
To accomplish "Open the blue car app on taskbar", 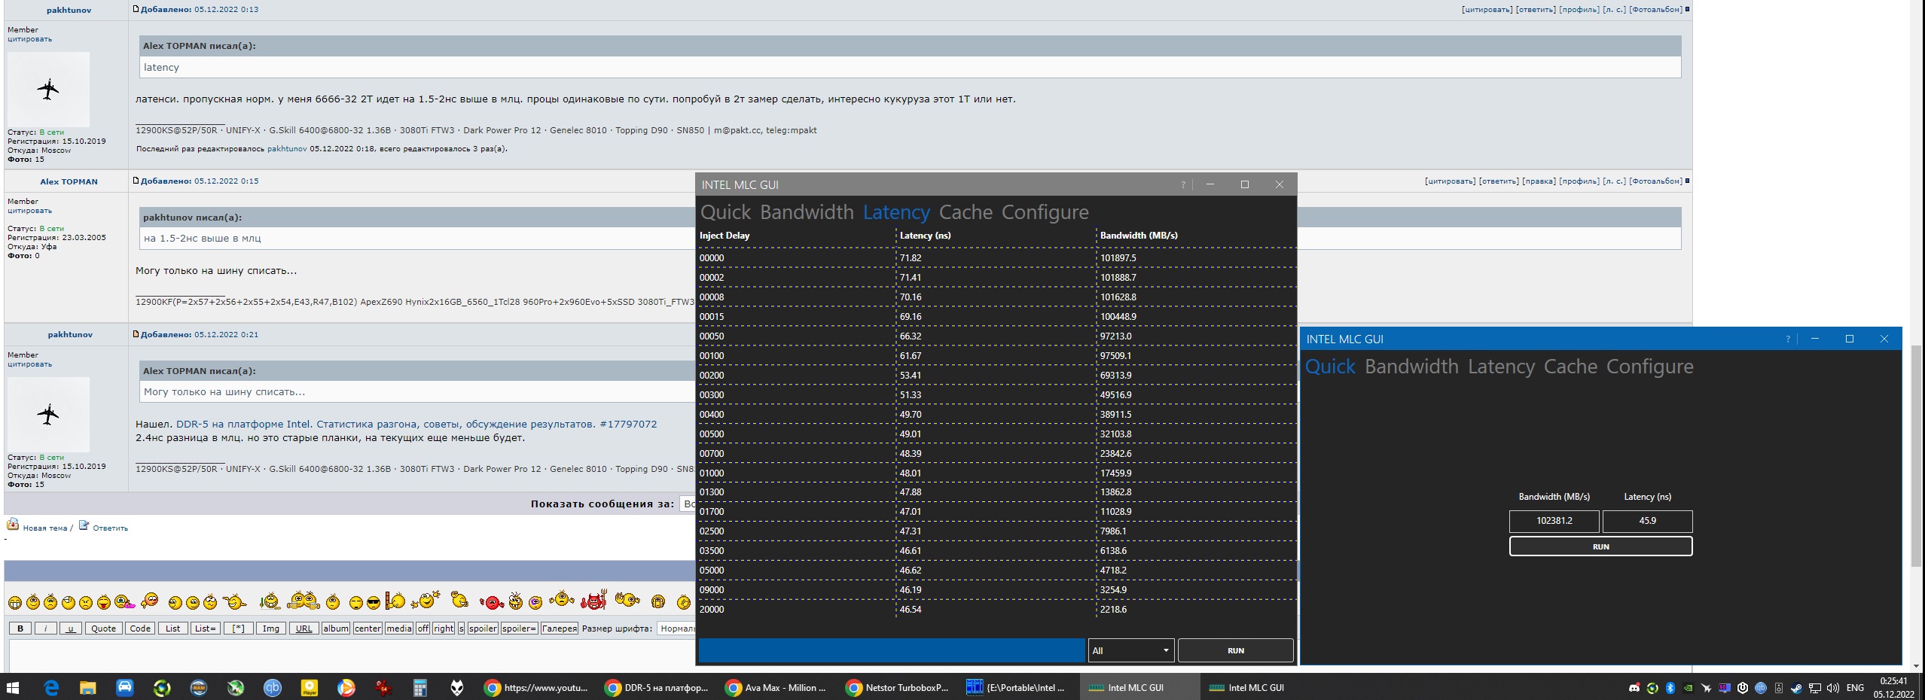I will (x=125, y=687).
